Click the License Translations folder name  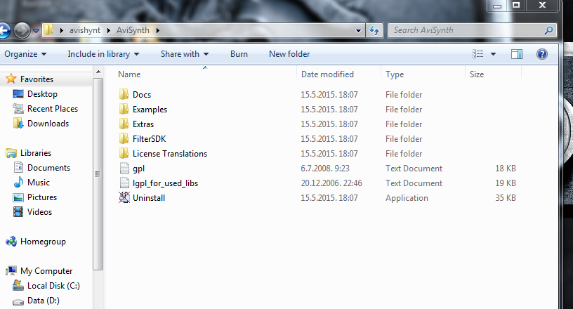pos(170,154)
